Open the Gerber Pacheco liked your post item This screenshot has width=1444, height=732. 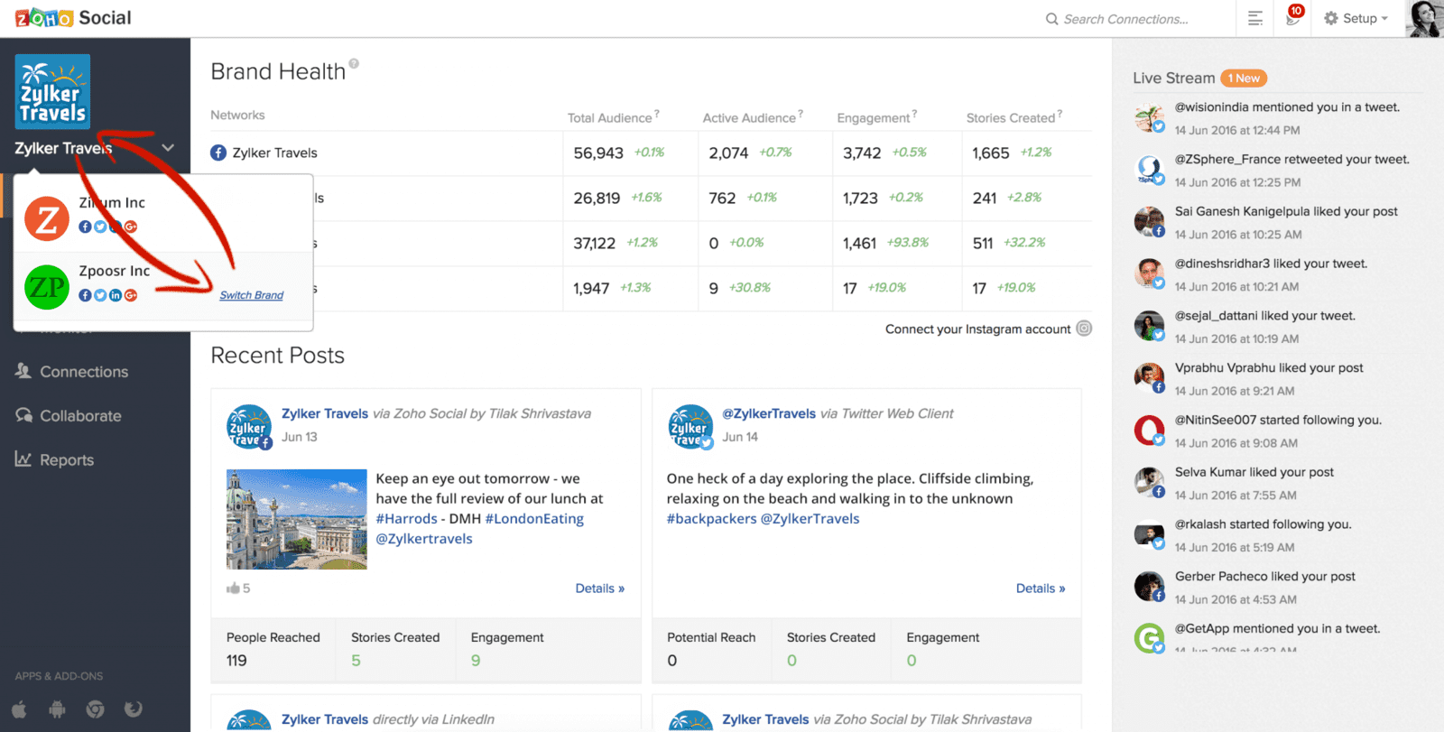pyautogui.click(x=1277, y=588)
